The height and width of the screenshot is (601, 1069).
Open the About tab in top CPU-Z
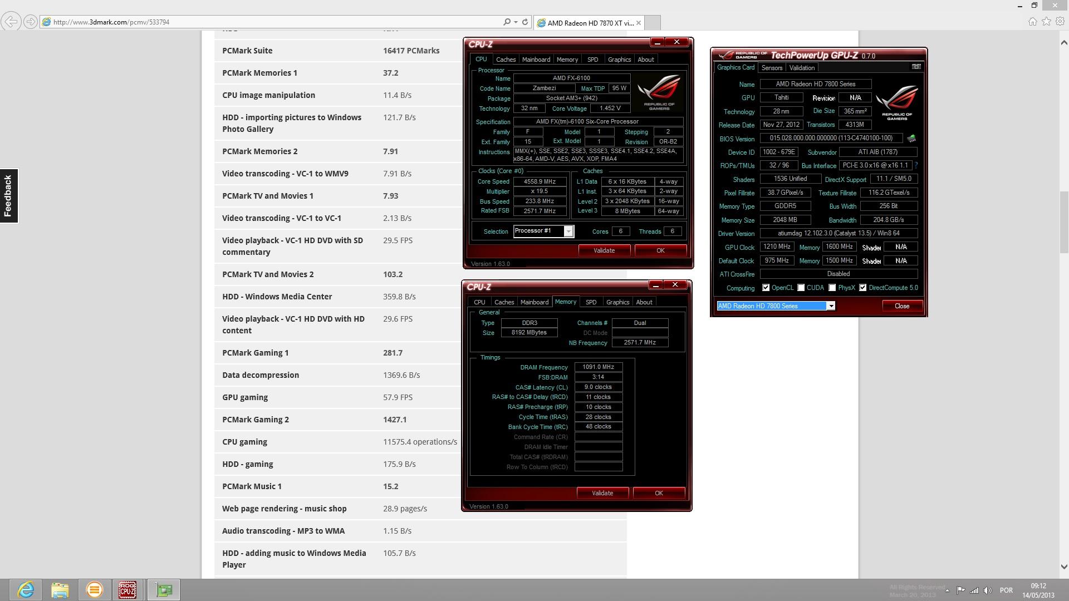(645, 60)
